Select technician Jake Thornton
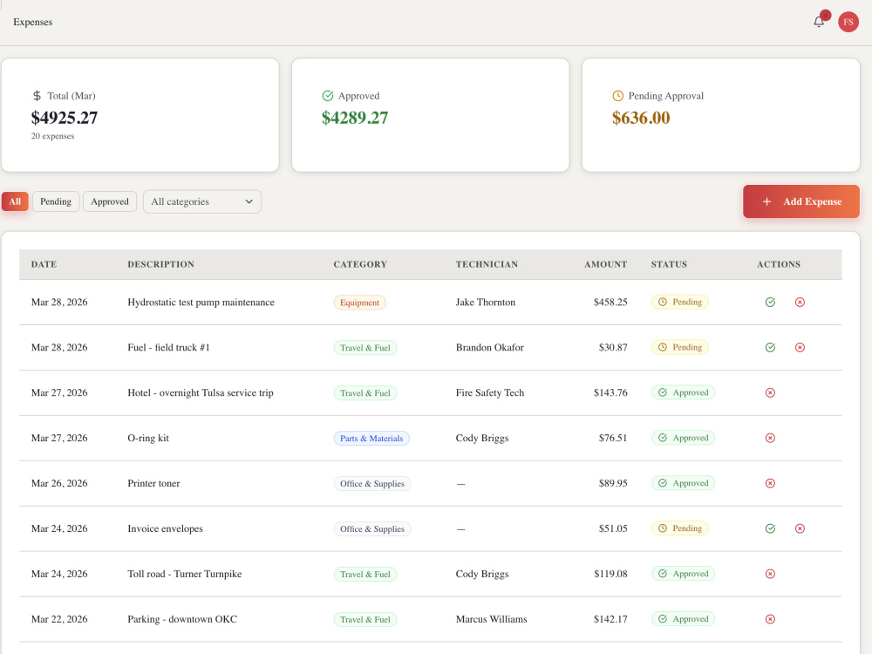This screenshot has height=654, width=872. click(x=486, y=302)
